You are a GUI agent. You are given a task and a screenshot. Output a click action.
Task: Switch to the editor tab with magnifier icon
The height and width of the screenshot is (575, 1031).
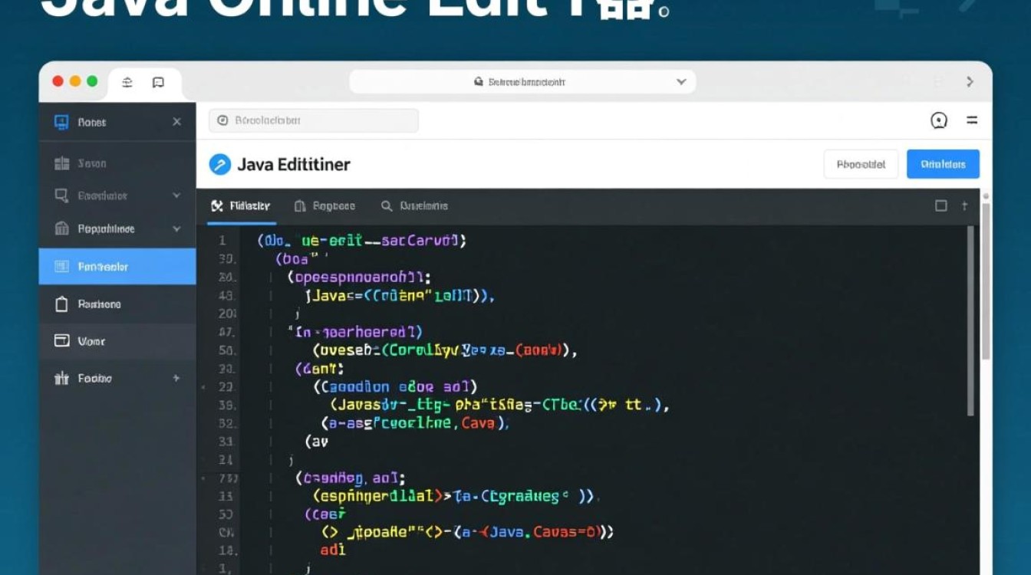(x=414, y=206)
